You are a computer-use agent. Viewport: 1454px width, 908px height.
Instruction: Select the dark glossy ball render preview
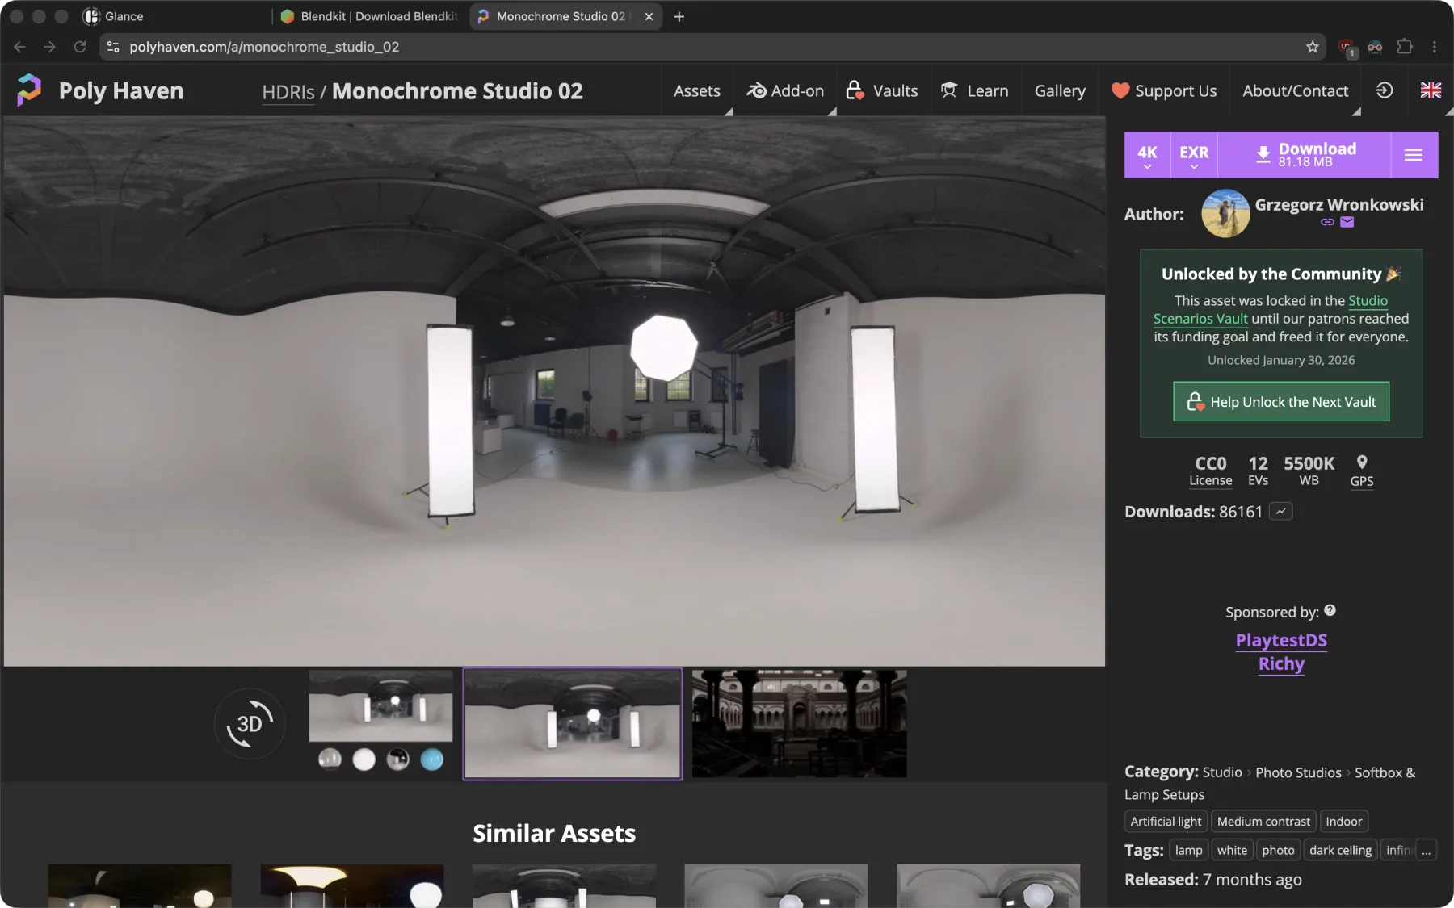coord(398,759)
